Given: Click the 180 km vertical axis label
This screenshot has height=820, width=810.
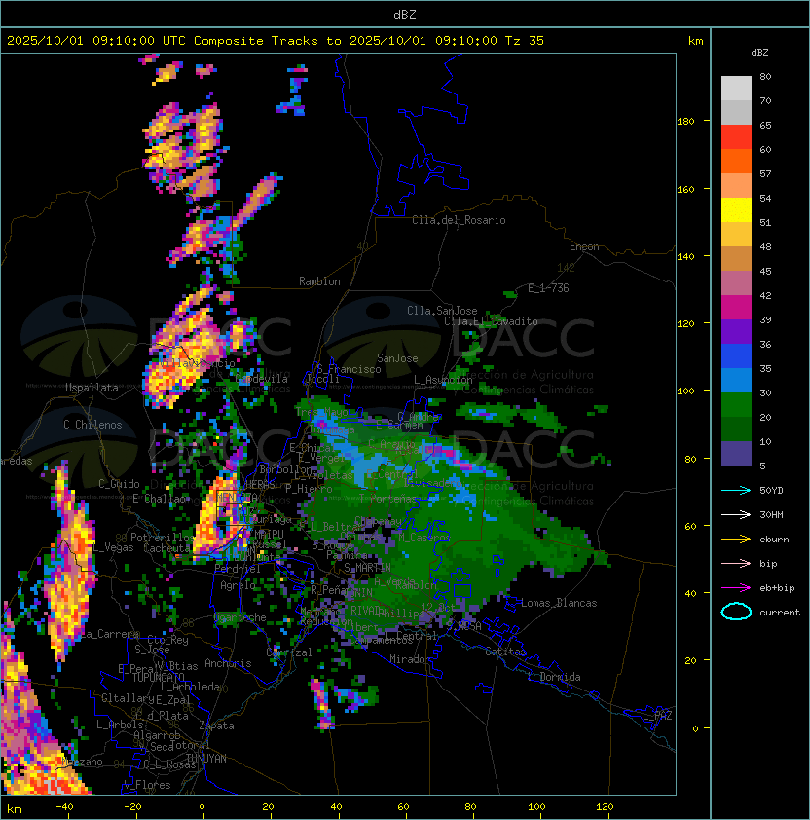Looking at the screenshot, I should [685, 121].
